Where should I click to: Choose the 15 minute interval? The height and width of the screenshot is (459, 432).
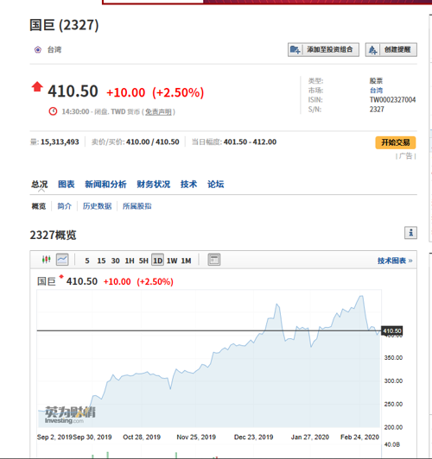[101, 261]
